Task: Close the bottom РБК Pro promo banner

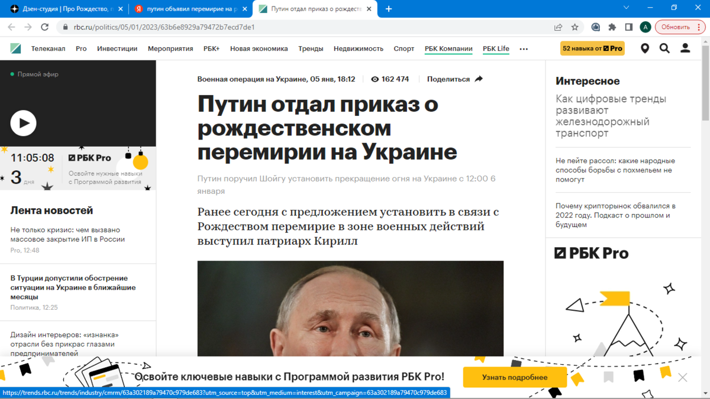Action: point(683,377)
